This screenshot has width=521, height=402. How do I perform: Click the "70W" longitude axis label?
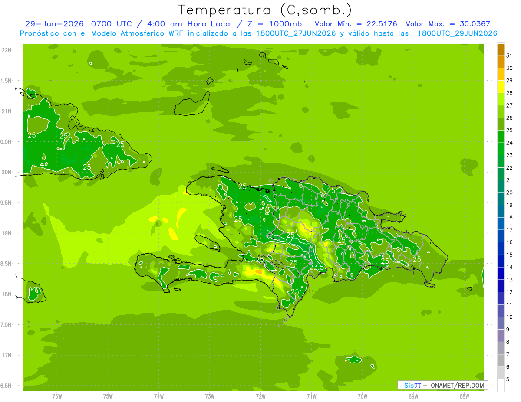tap(363, 396)
